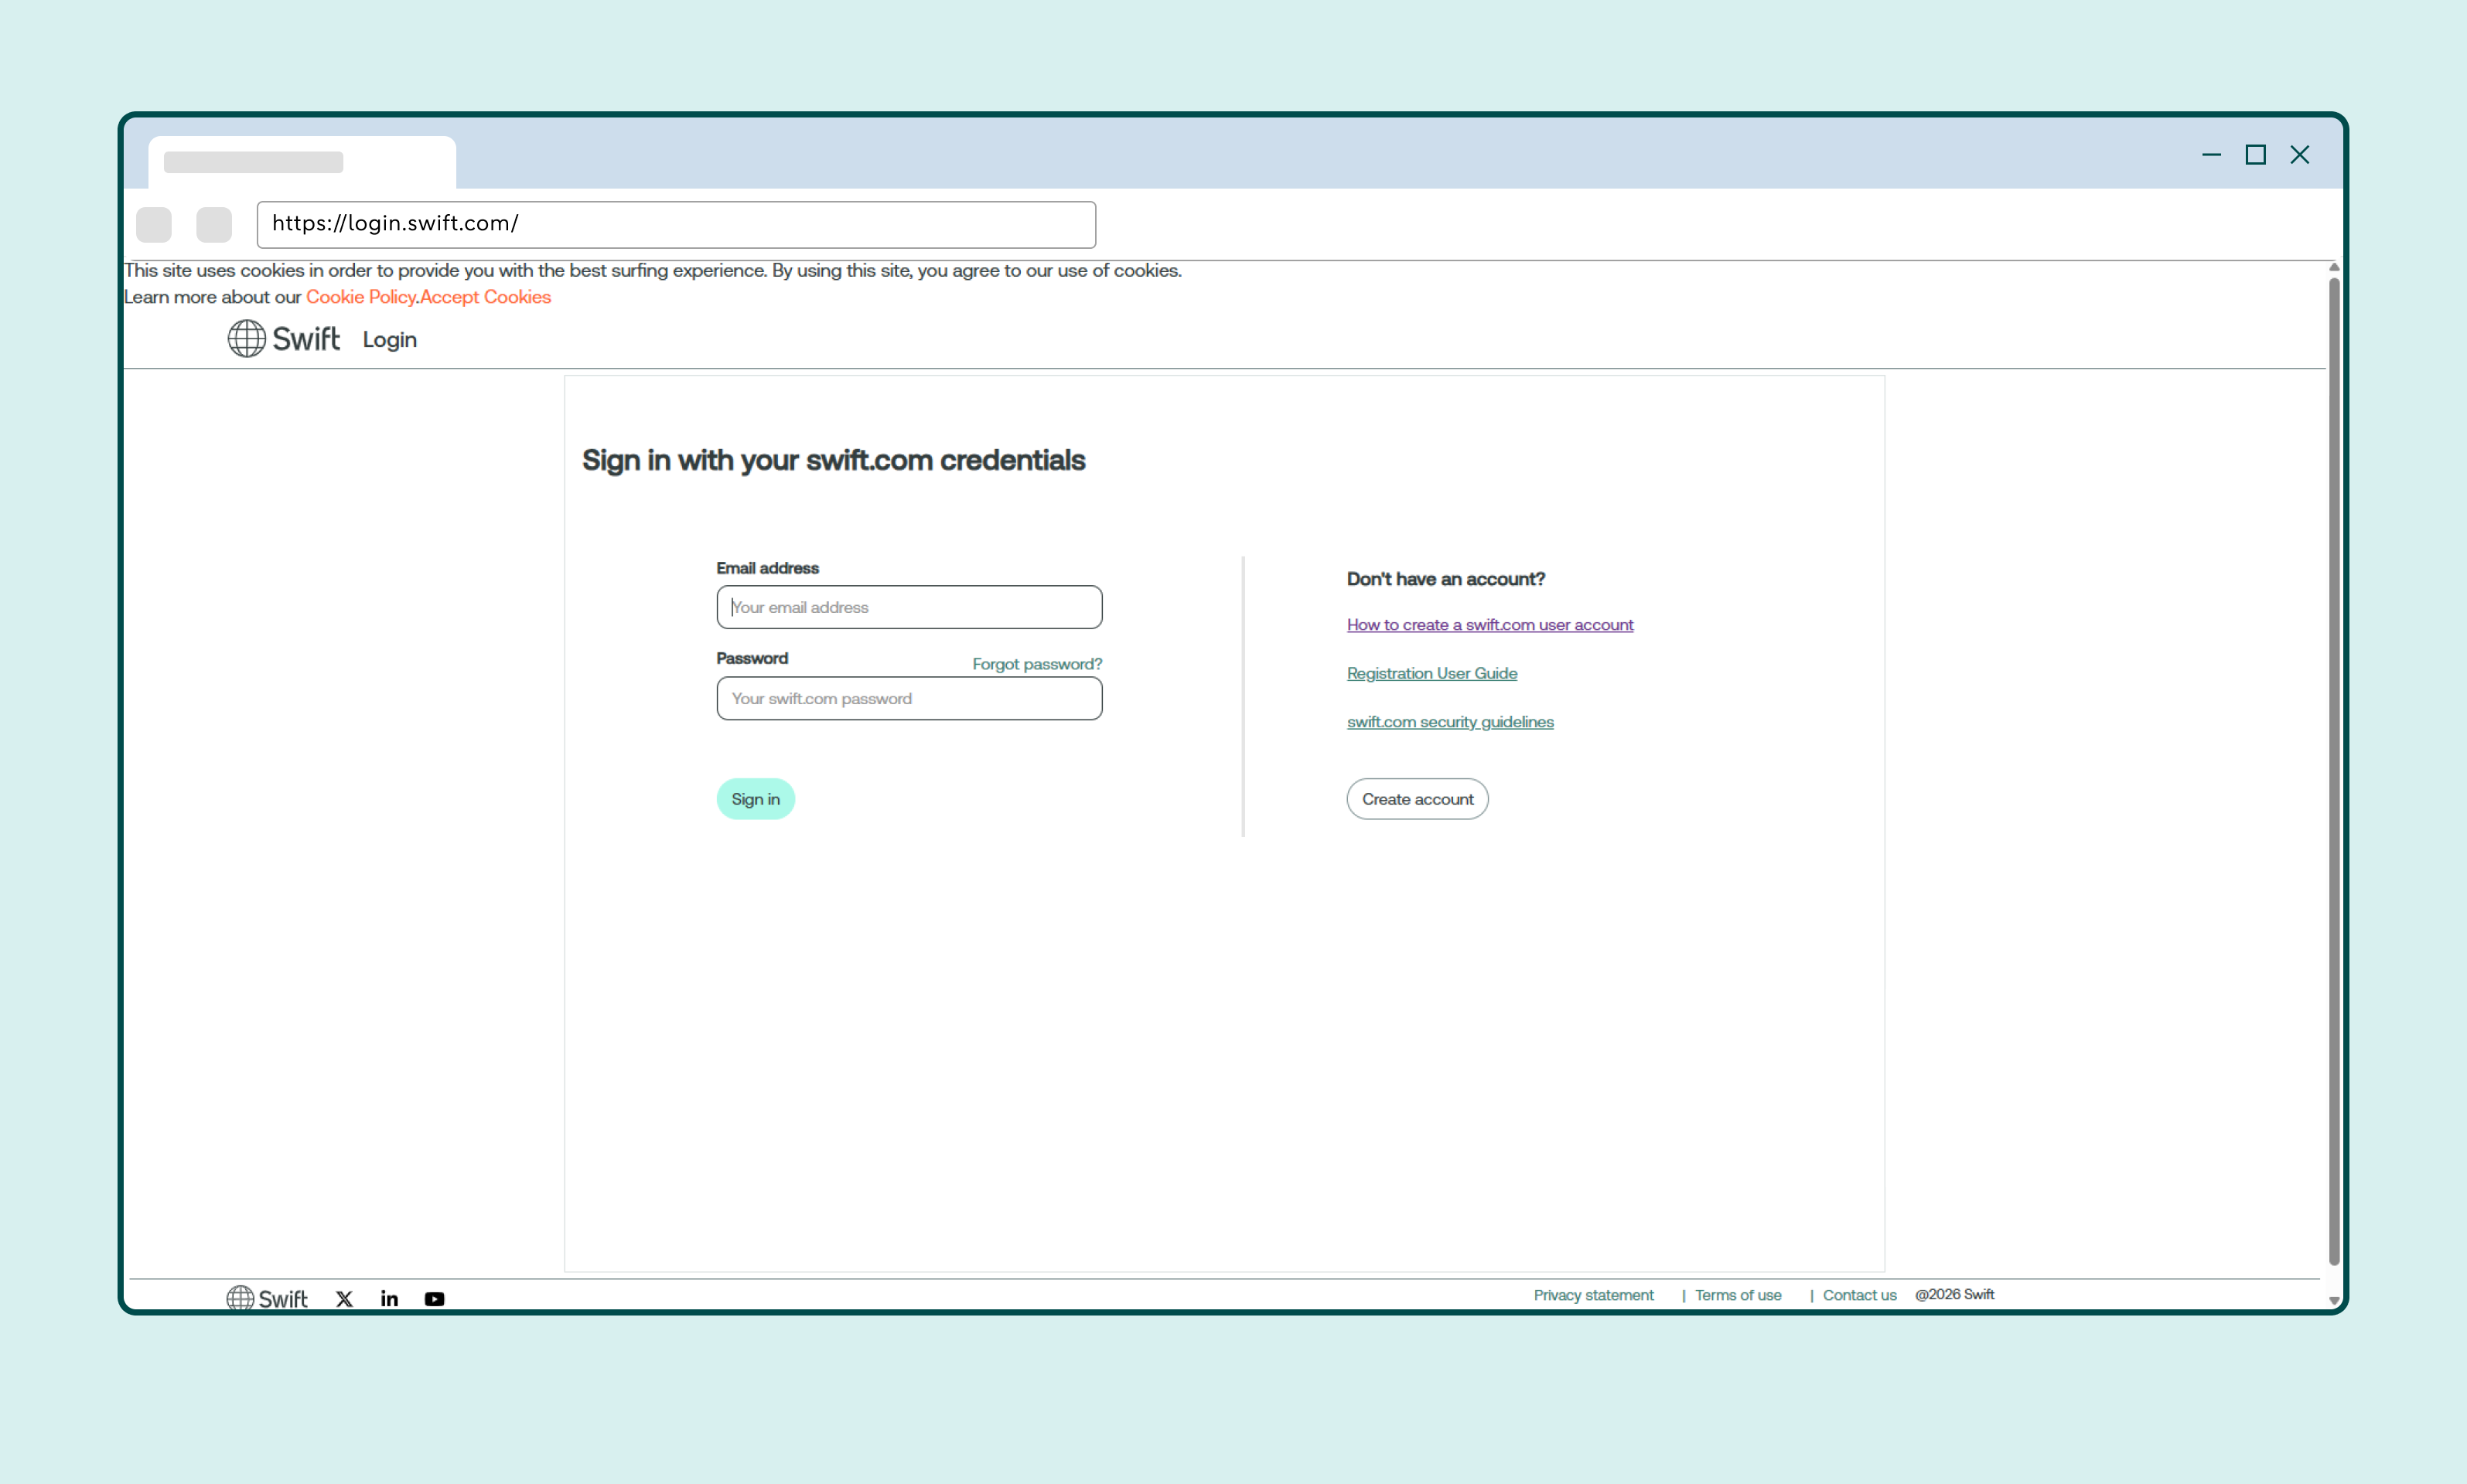The height and width of the screenshot is (1484, 2467).
Task: Click the Sign in button
Action: coord(756,799)
